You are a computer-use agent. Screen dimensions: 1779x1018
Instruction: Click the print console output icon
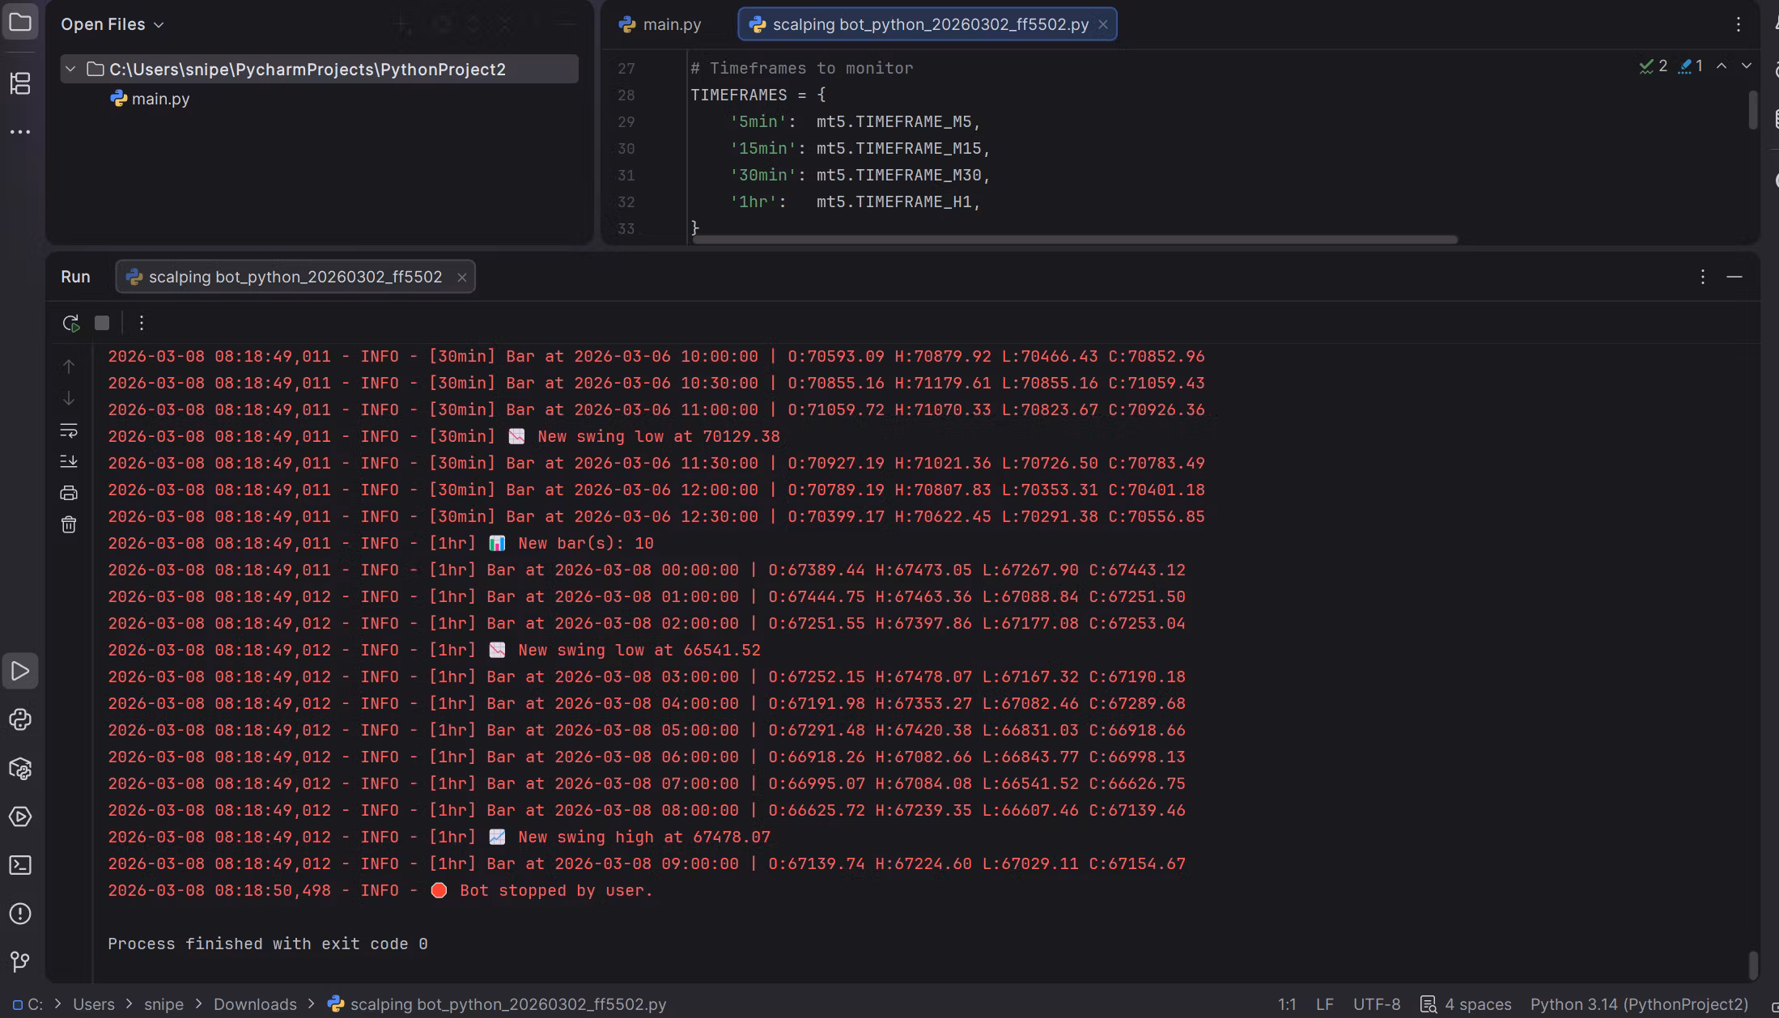69,493
